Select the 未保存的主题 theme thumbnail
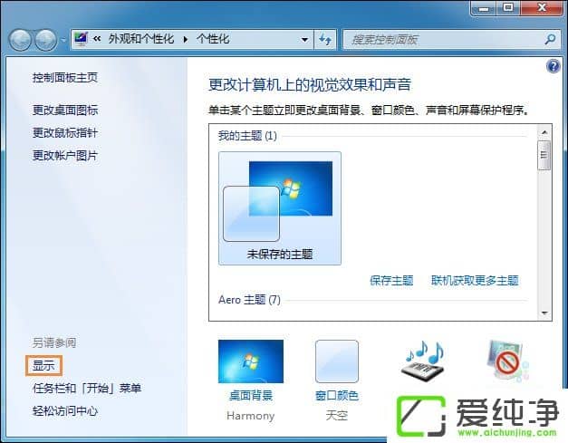 point(280,208)
